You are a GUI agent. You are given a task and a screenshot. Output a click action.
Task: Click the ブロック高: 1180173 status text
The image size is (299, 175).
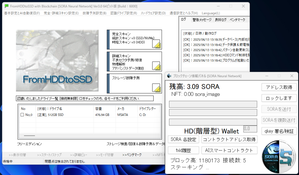[x=195, y=160]
